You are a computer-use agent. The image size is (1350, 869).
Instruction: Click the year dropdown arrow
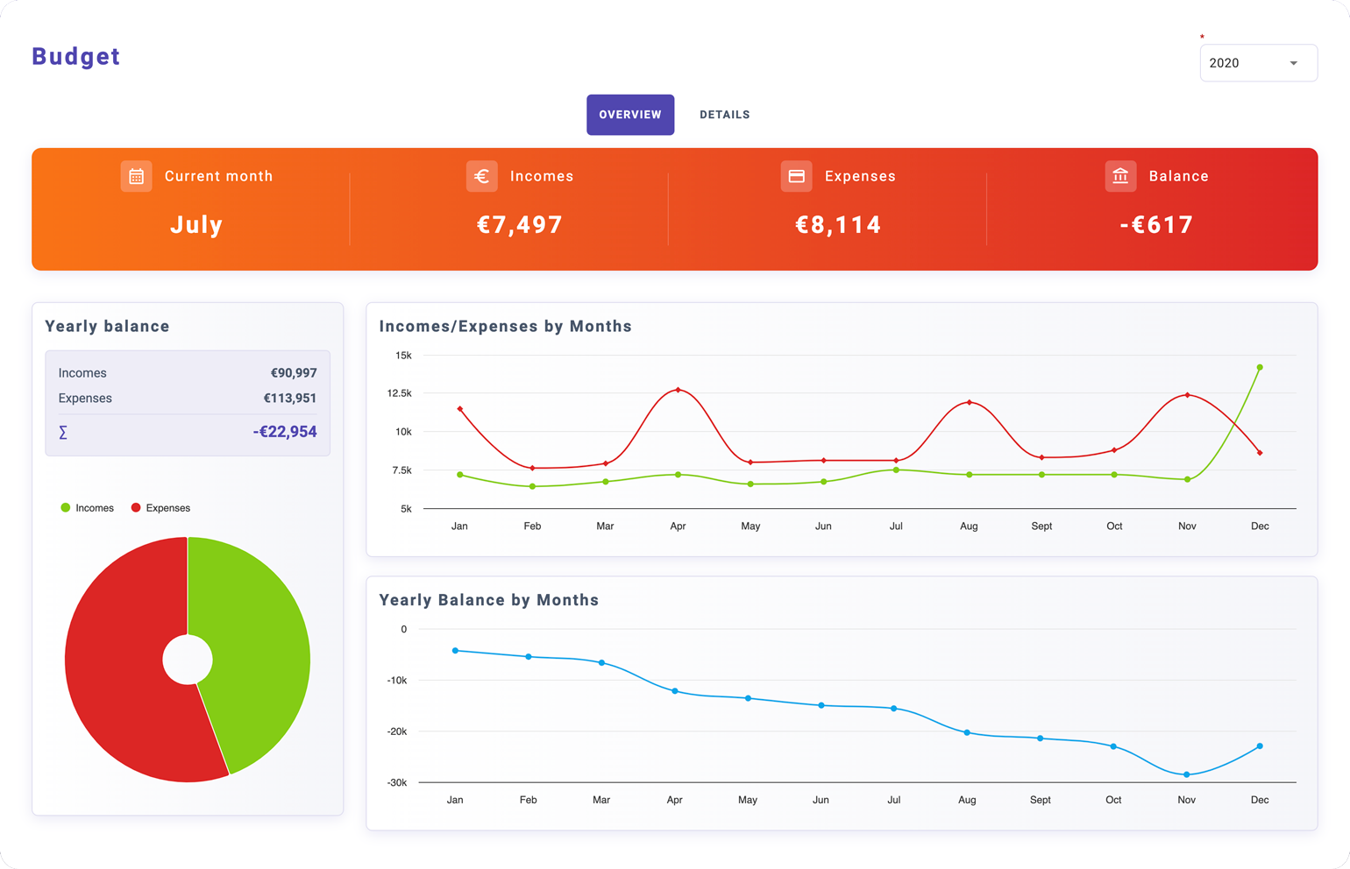tap(1293, 63)
